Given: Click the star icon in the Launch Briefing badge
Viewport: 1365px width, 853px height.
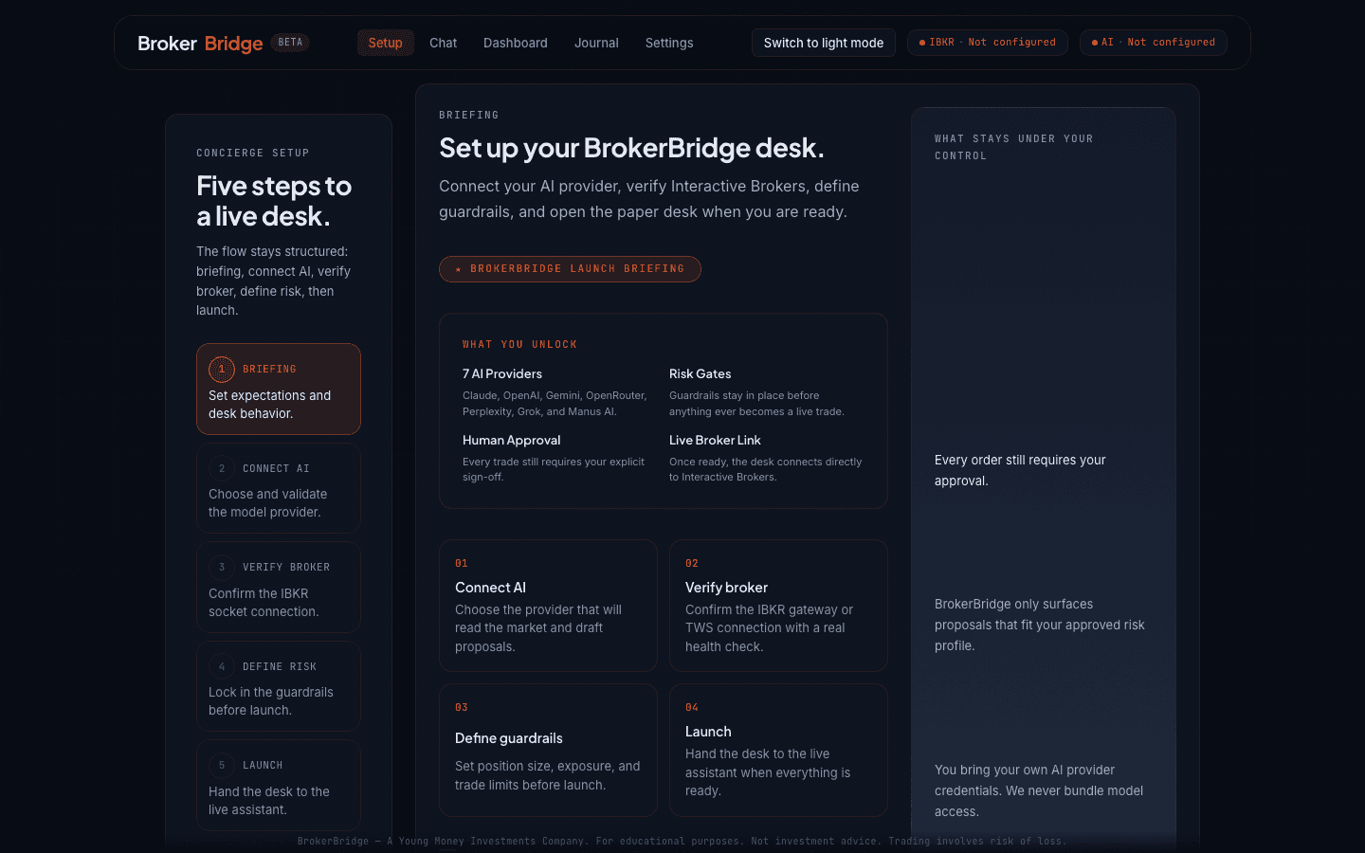Looking at the screenshot, I should coord(458,269).
